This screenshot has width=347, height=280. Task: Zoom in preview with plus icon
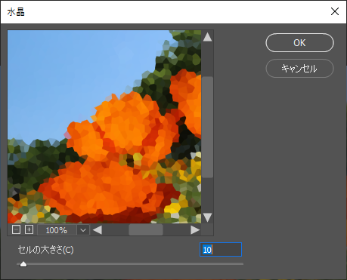click(29, 229)
